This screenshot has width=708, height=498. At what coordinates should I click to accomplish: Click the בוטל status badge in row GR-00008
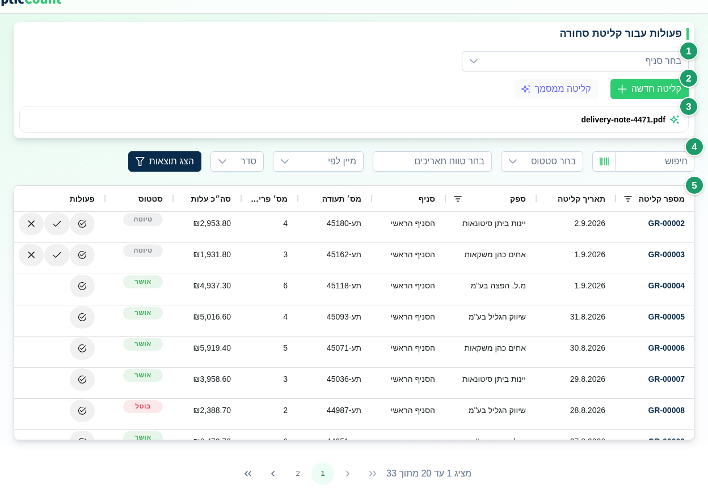coord(143,406)
